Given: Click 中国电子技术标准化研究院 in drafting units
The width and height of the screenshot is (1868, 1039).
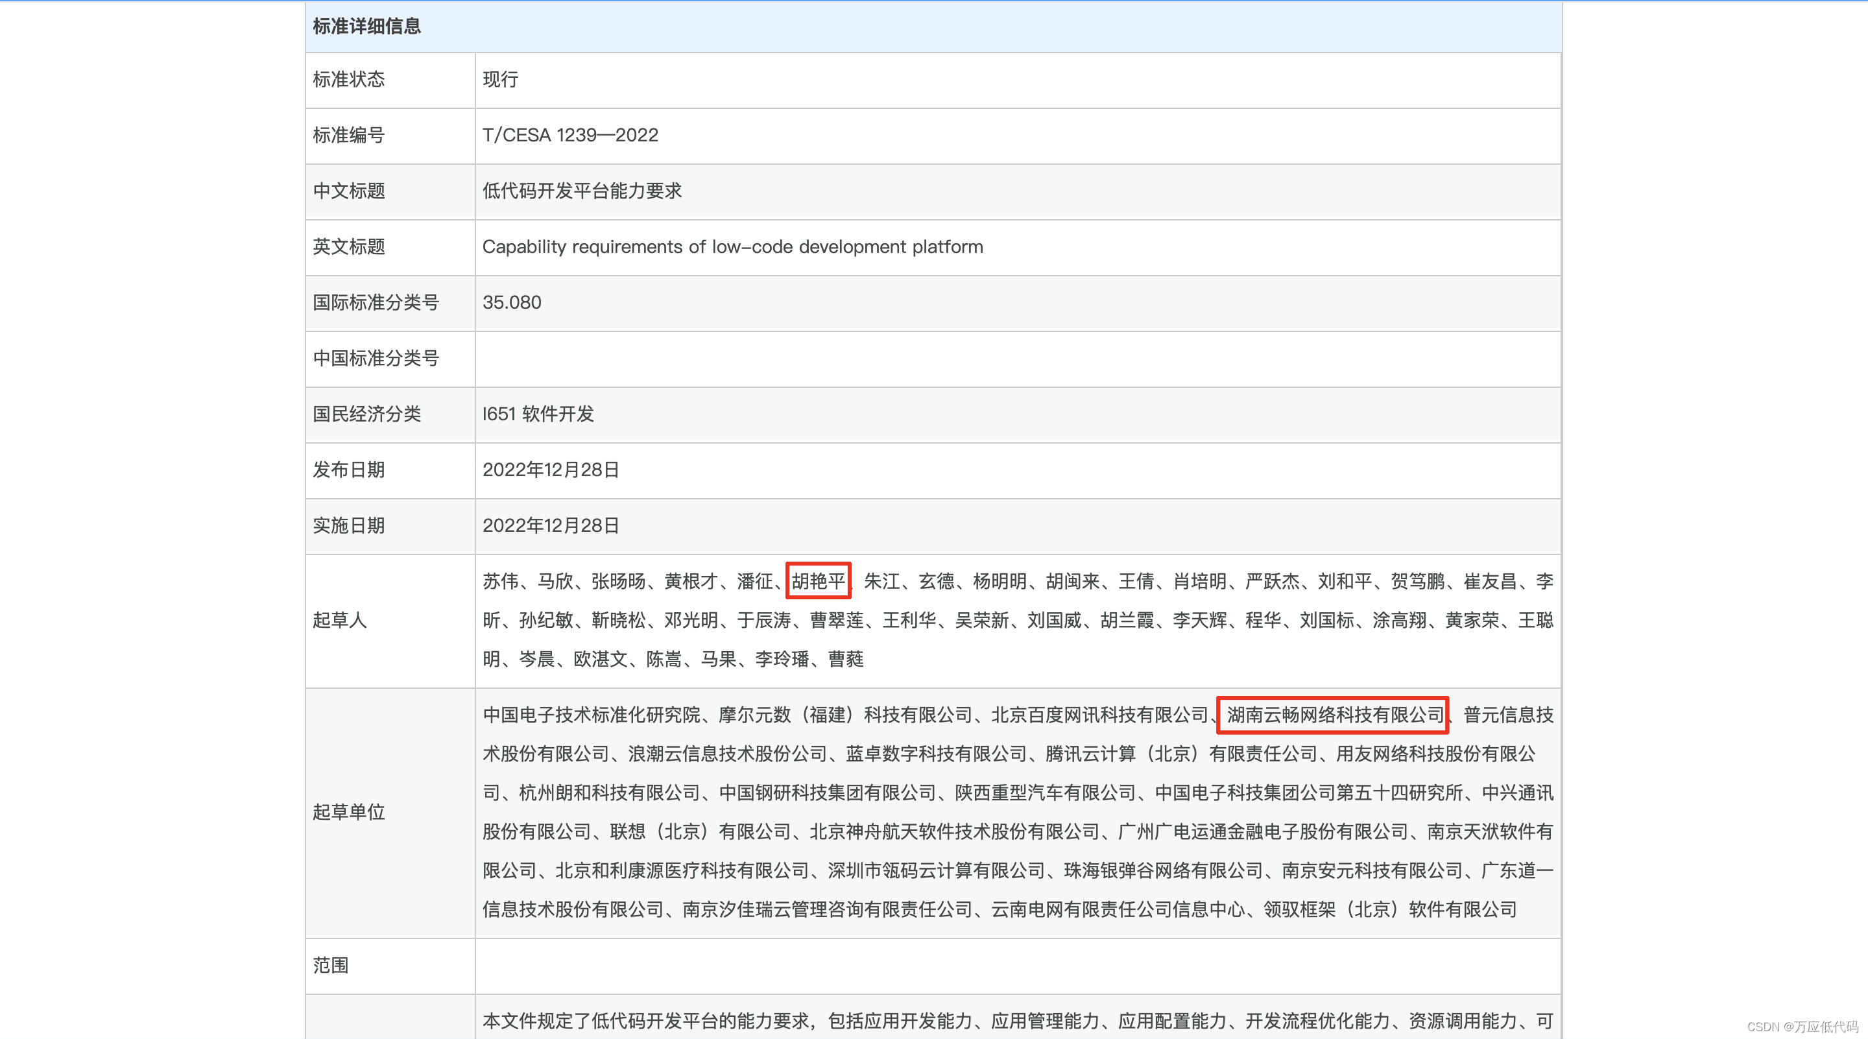Looking at the screenshot, I should coord(592,715).
